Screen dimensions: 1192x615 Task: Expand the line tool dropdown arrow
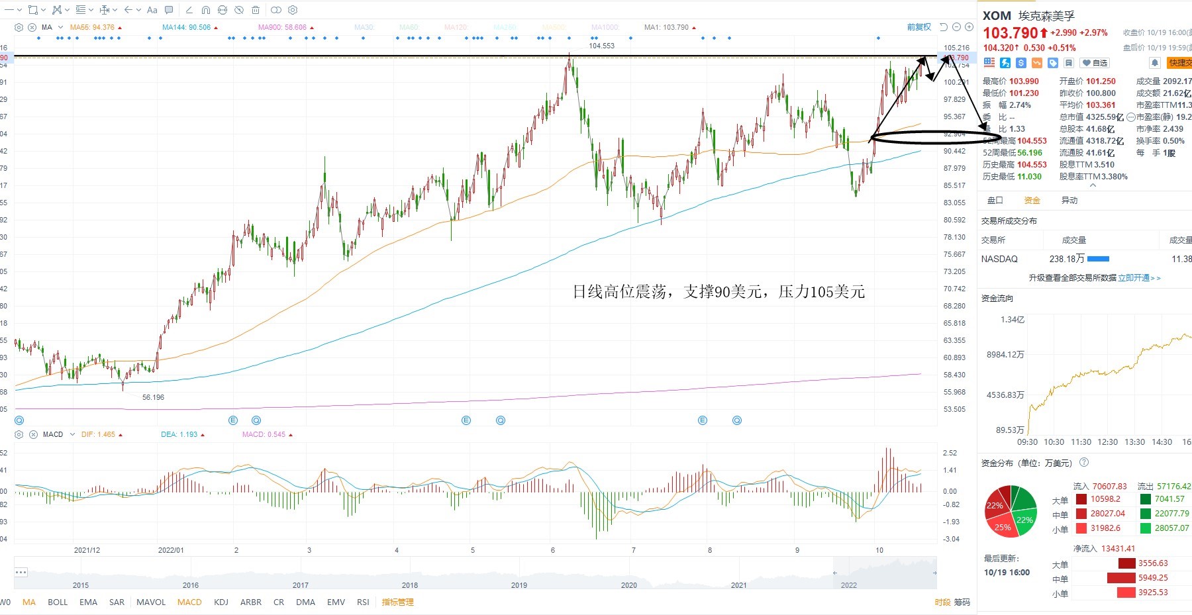click(19, 10)
